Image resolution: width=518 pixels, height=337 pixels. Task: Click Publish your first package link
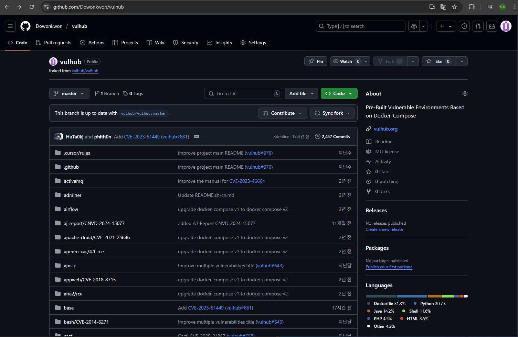point(389,267)
